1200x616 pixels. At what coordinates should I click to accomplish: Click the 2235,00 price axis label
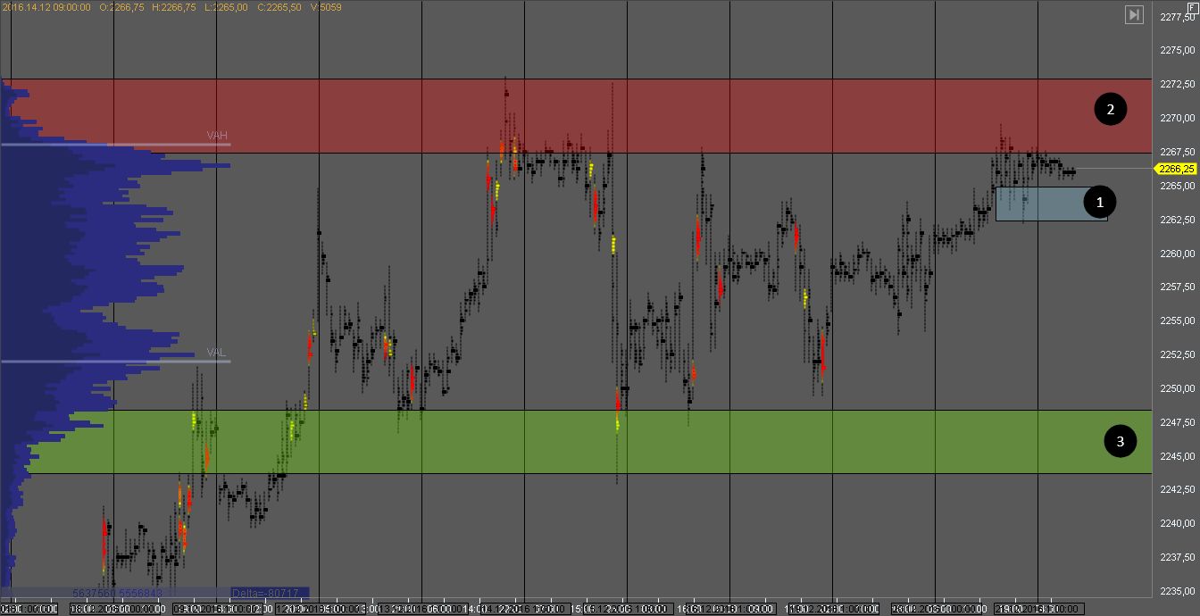[x=1178, y=591]
